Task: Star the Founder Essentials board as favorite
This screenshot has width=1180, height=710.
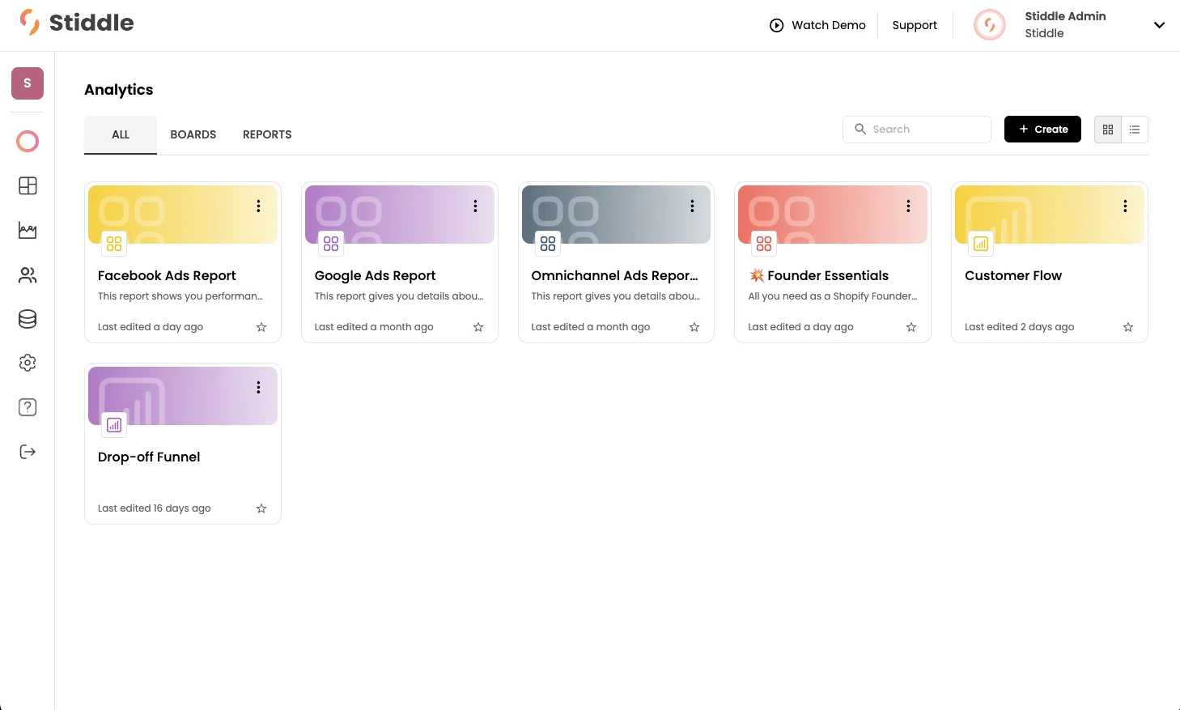Action: point(911,327)
